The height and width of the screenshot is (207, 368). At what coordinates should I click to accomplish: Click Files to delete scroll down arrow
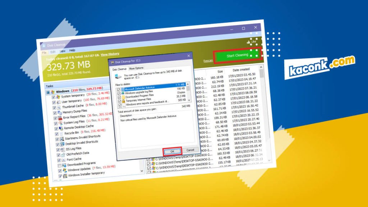(x=189, y=100)
